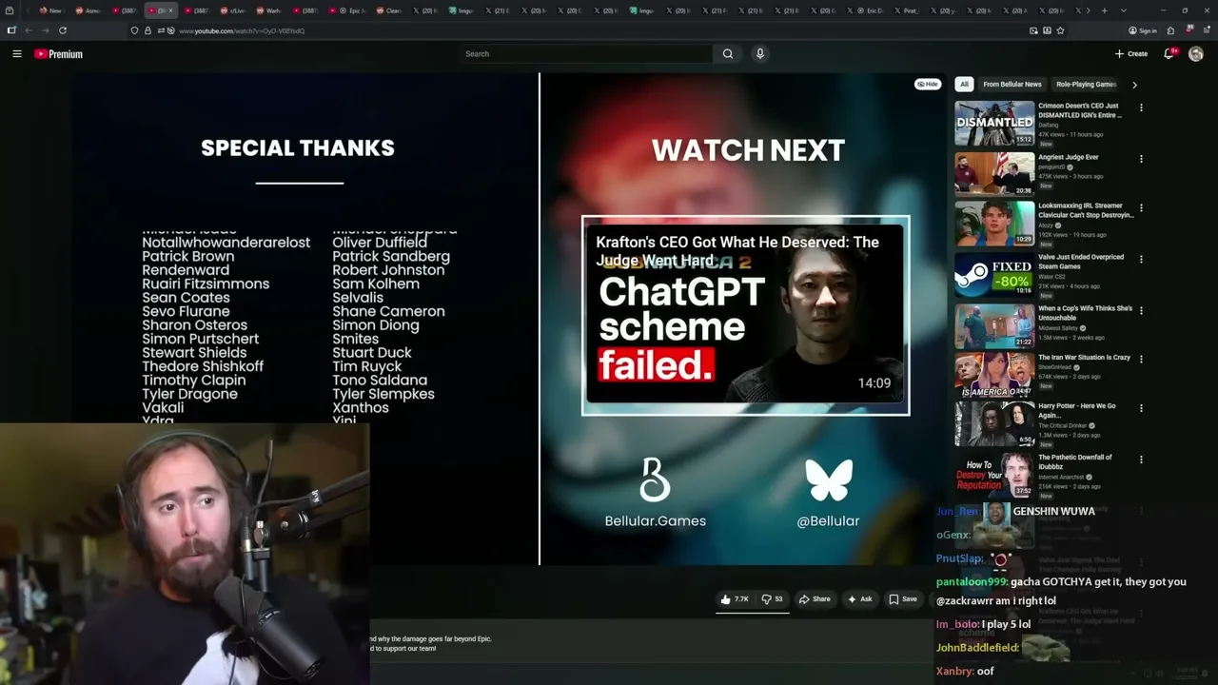Open the penguinz0 channel name
The height and width of the screenshot is (685, 1218).
coord(1051,166)
